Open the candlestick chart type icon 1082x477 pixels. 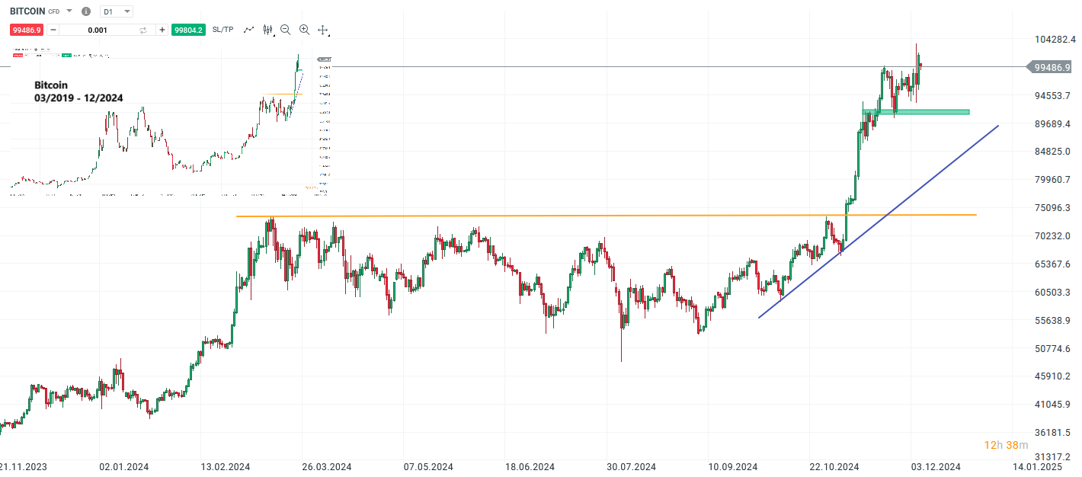click(267, 30)
